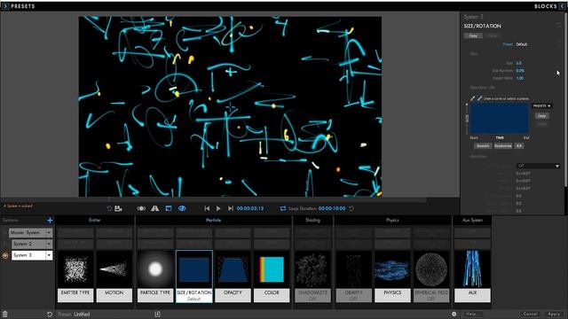Click the Randomize curve button
Image resolution: width=568 pixels, height=319 pixels.
[503, 145]
